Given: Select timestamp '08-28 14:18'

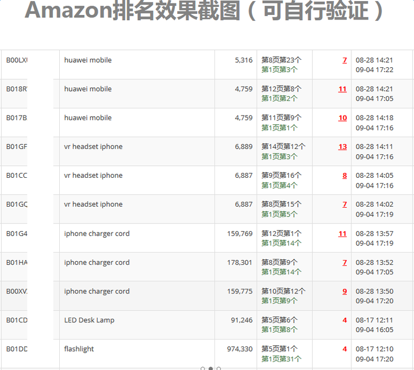Looking at the screenshot, I should tap(374, 118).
